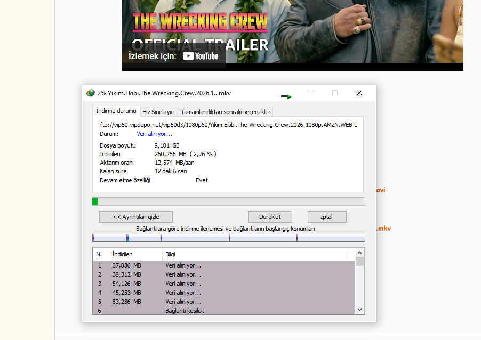Switch to İndirme durumu tab
Image resolution: width=481 pixels, height=340 pixels.
tap(116, 111)
